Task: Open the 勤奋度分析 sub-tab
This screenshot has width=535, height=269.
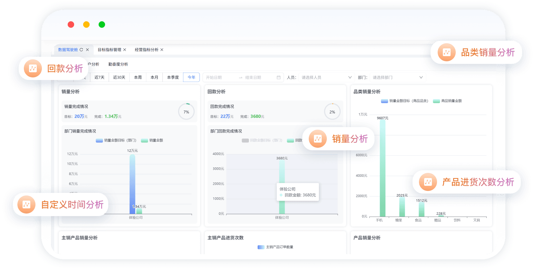Action: tap(118, 64)
